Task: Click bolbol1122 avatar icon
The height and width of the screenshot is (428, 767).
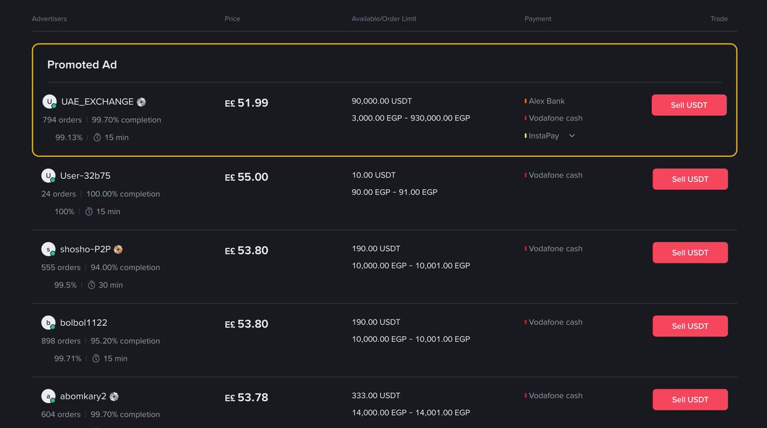Action: point(49,323)
